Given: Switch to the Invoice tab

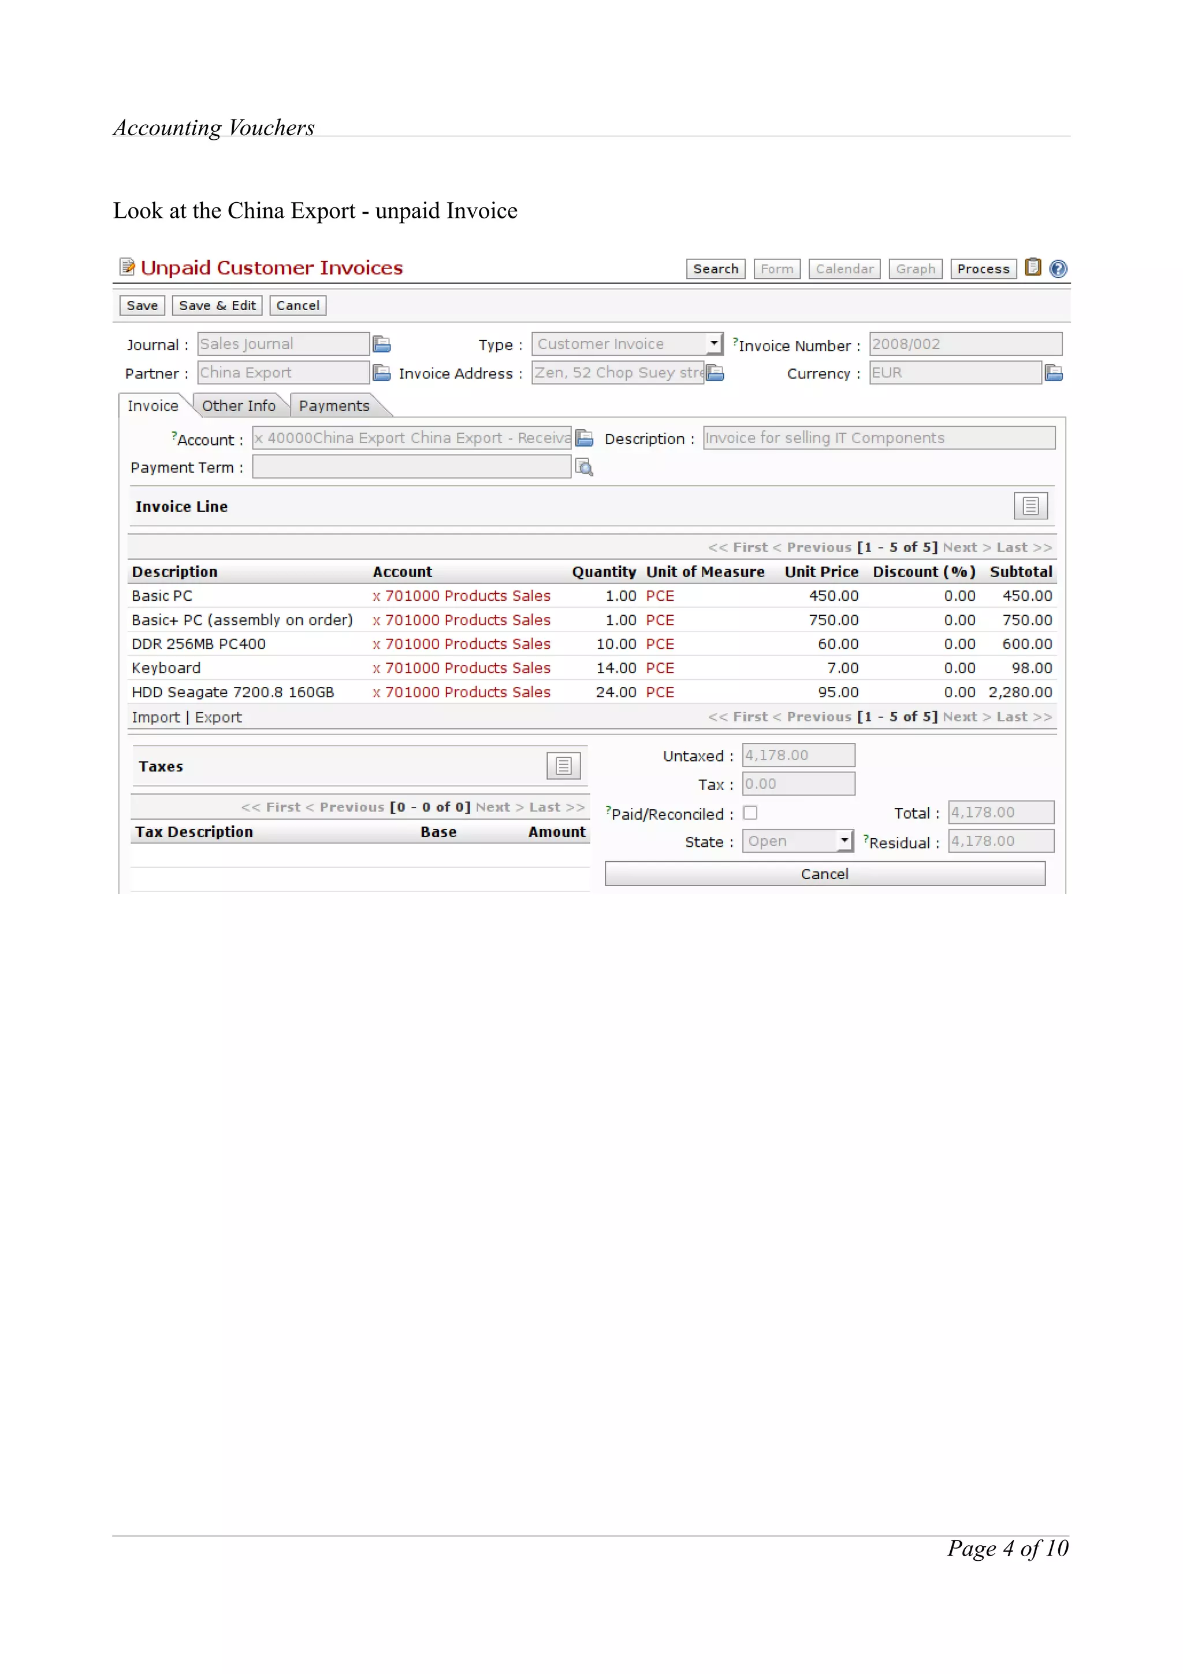Looking at the screenshot, I should pos(152,406).
